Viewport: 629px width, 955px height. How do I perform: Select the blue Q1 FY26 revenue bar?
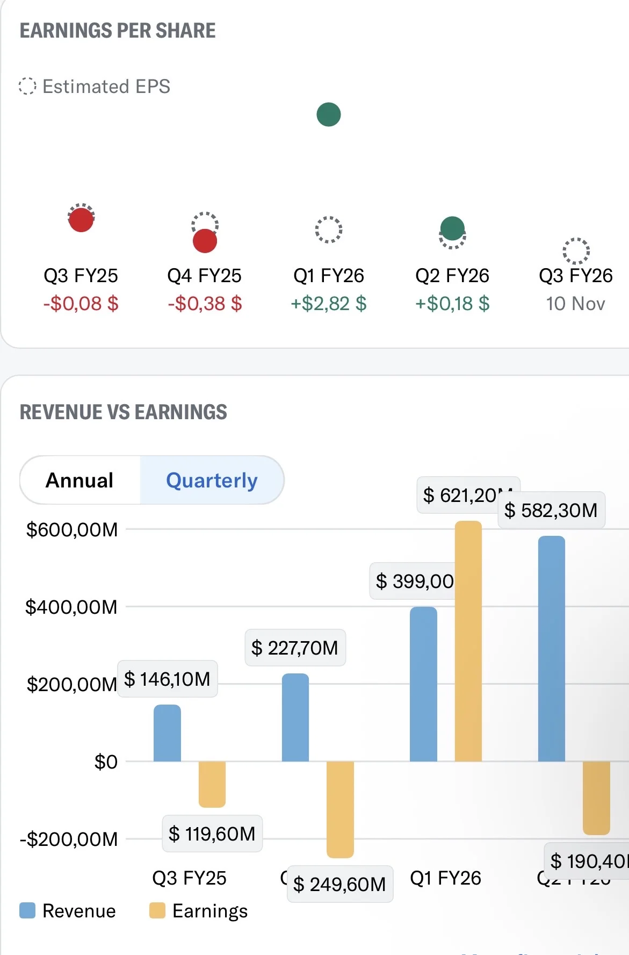(423, 684)
